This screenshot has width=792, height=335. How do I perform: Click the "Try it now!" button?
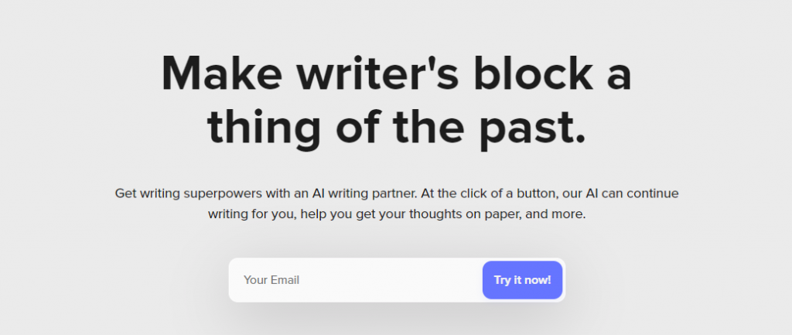click(x=522, y=280)
